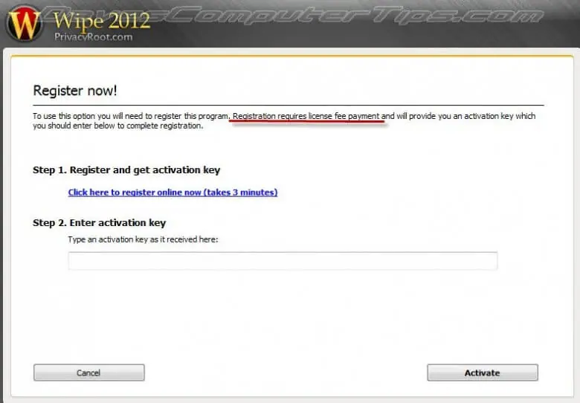Click the PrivacyRoot.com text in header
The width and height of the screenshot is (580, 403).
(x=93, y=37)
